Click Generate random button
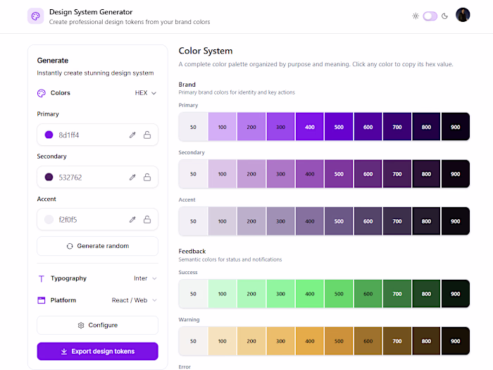Viewport: 493px width, 370px height. coord(97,246)
